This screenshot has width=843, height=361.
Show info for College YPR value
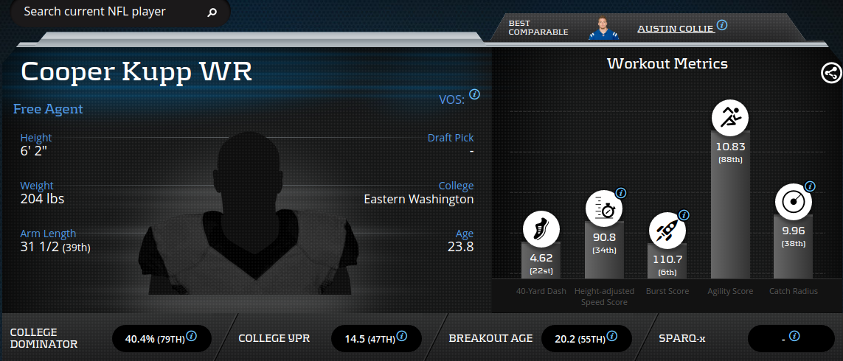402,336
